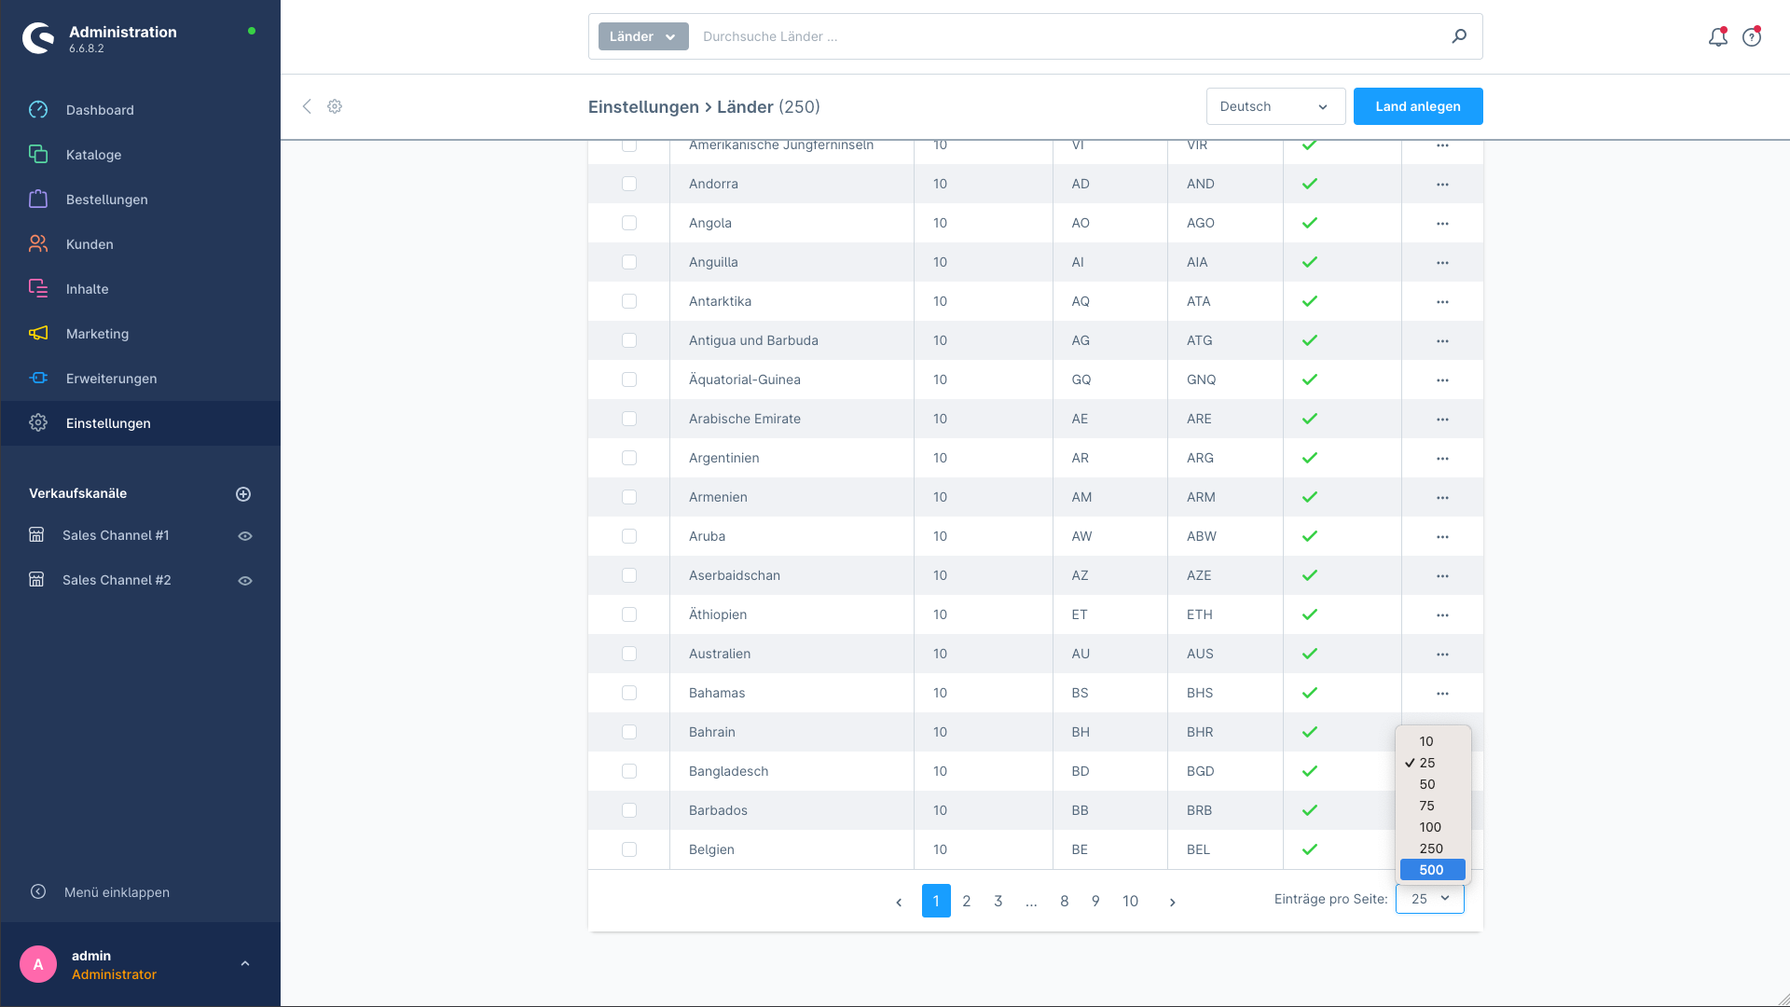The width and height of the screenshot is (1790, 1007).
Task: Go to page 3 of countries
Action: pos(998,901)
